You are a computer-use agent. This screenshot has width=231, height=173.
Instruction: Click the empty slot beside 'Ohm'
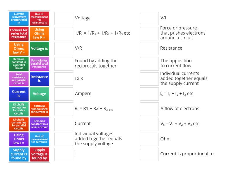pos(149,139)
